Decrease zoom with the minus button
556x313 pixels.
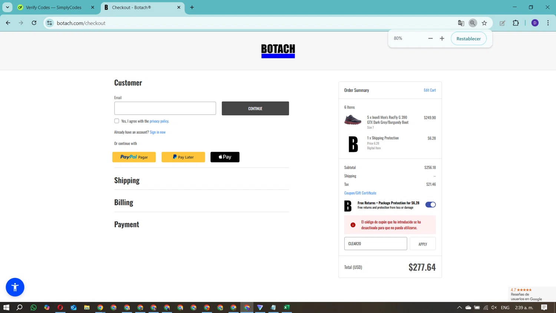coord(430,39)
